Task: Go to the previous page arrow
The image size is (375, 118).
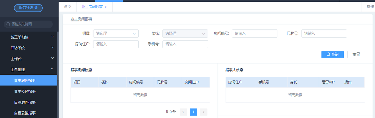Action: (184, 112)
